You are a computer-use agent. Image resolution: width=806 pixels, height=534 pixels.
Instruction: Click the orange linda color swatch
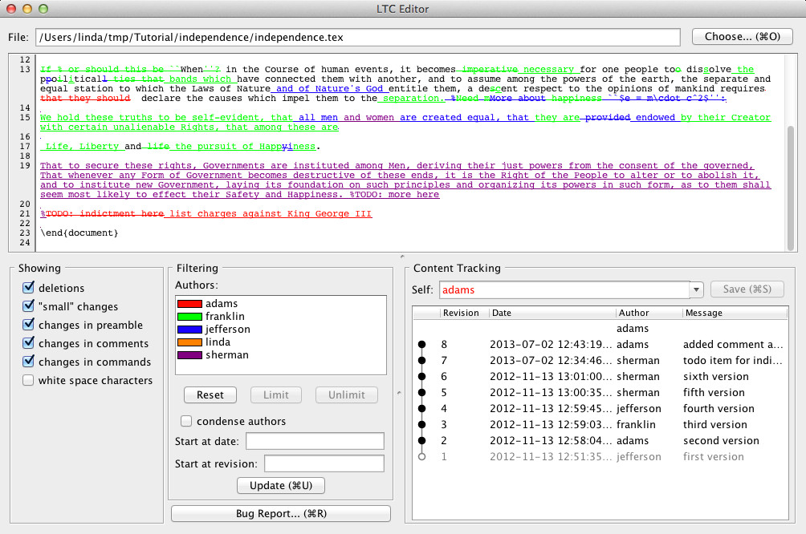tap(189, 342)
